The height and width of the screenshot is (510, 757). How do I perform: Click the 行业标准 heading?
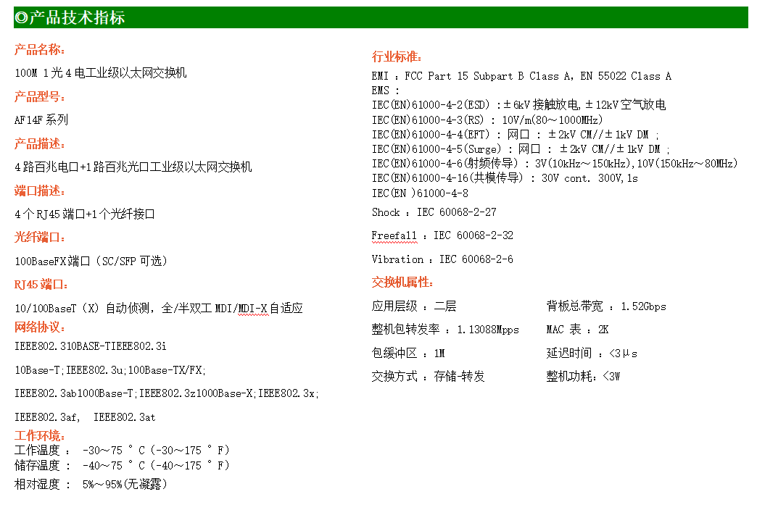pyautogui.click(x=397, y=57)
